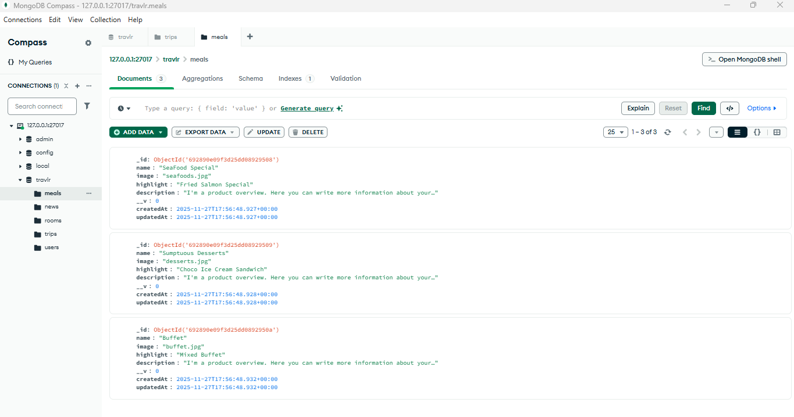Open the Export Data dropdown
The image size is (794, 417).
point(205,132)
